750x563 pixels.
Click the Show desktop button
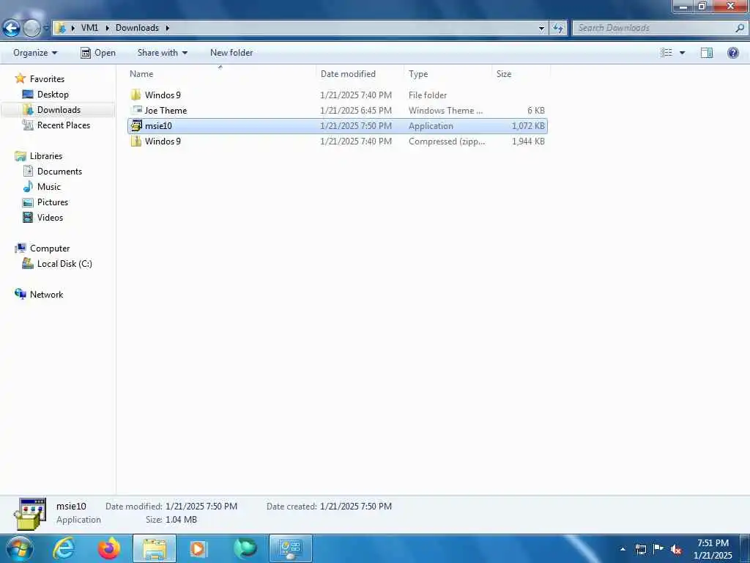pyautogui.click(x=745, y=548)
